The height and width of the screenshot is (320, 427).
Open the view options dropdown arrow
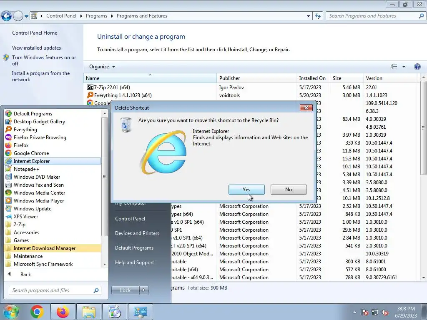404,67
